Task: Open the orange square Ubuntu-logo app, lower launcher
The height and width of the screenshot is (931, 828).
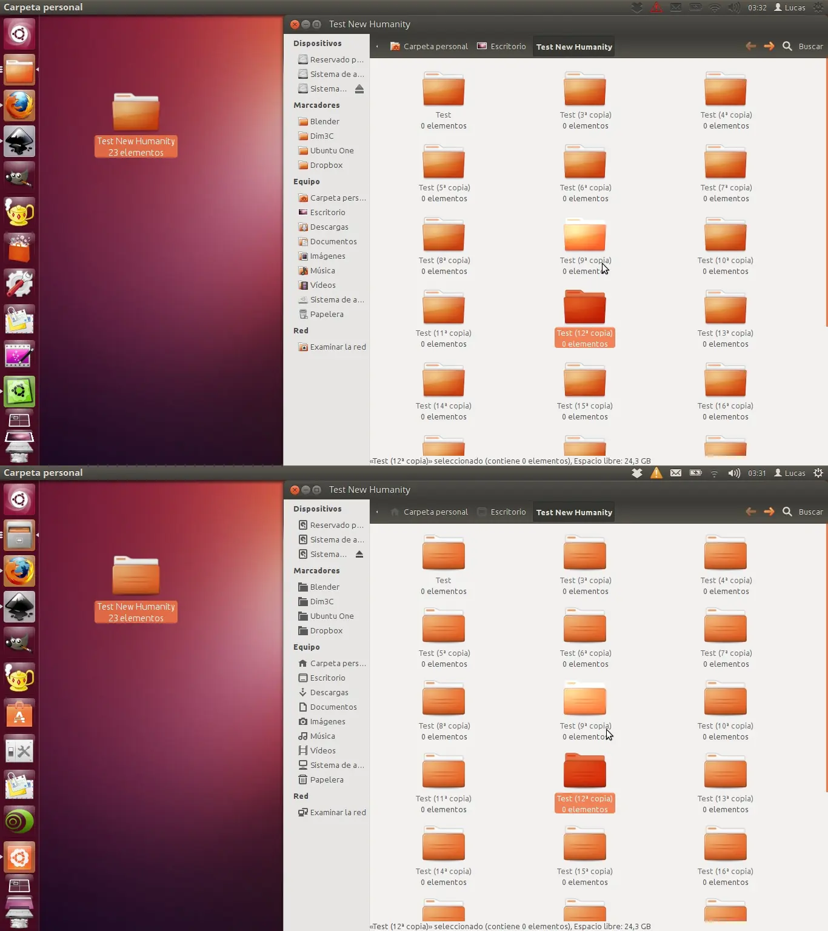Action: pyautogui.click(x=19, y=857)
